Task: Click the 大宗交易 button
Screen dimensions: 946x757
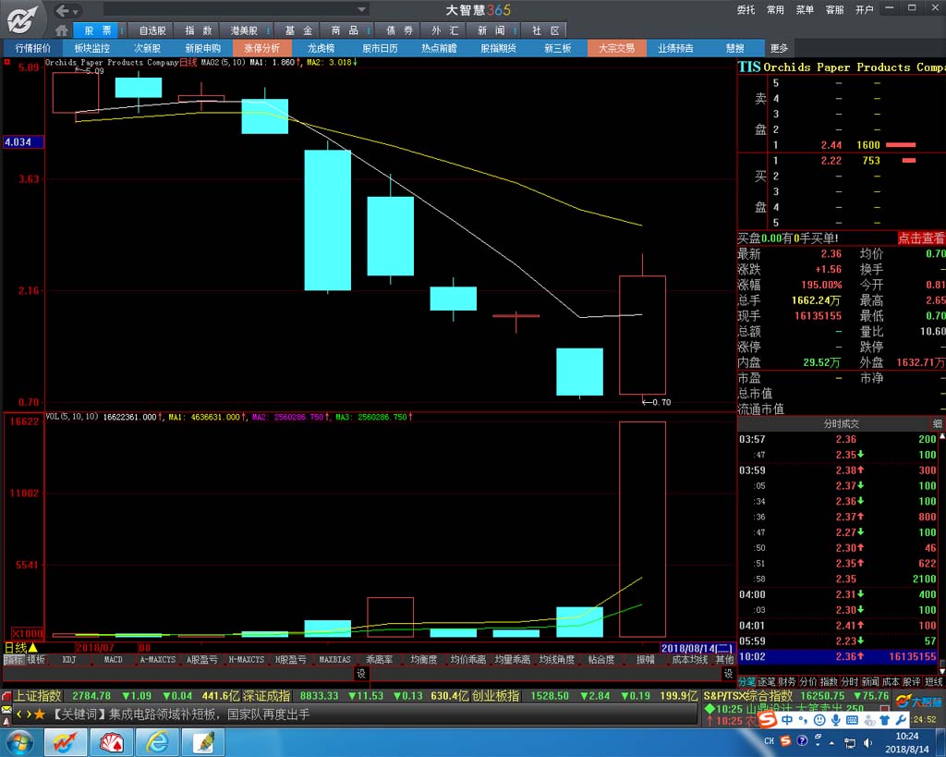Action: (x=616, y=48)
